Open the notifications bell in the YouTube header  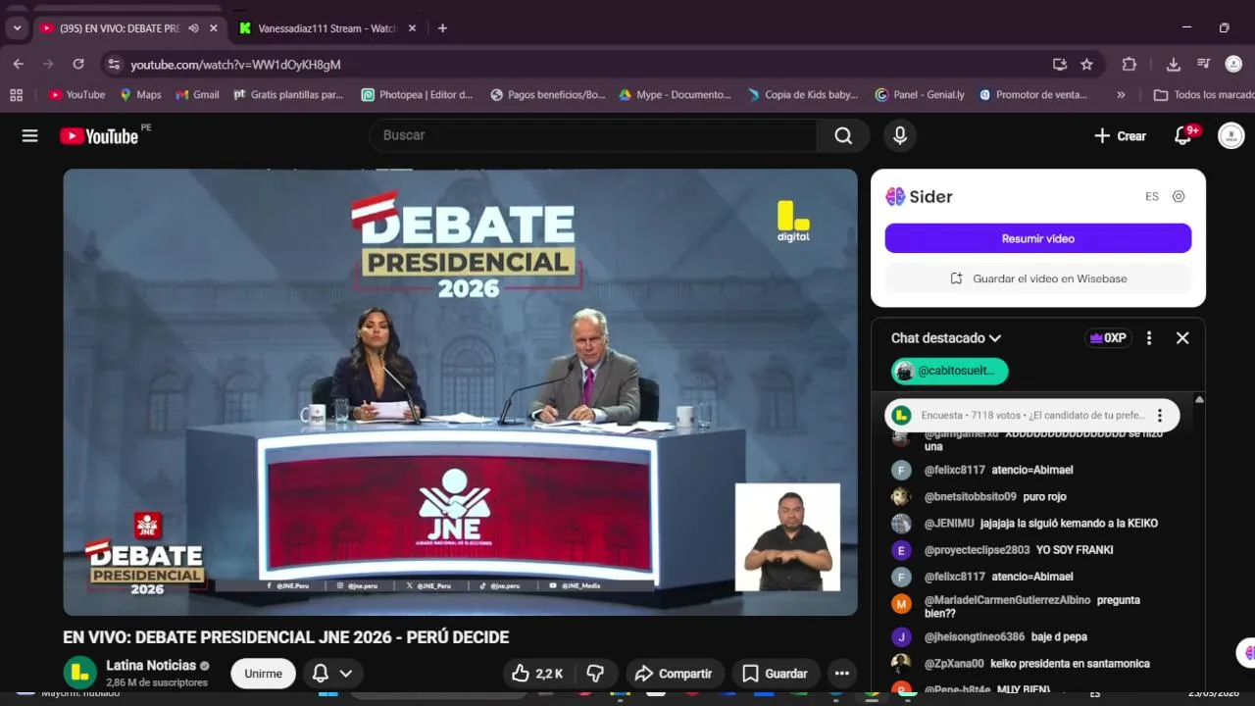tap(1184, 135)
